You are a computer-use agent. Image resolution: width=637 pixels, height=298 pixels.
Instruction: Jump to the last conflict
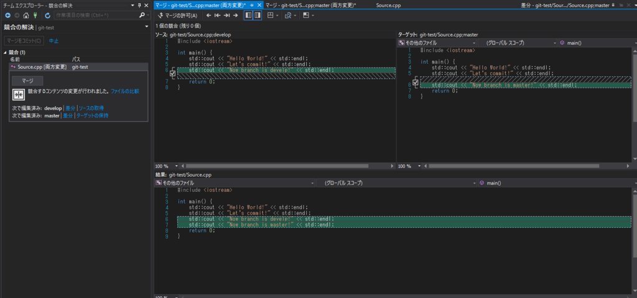click(x=226, y=16)
